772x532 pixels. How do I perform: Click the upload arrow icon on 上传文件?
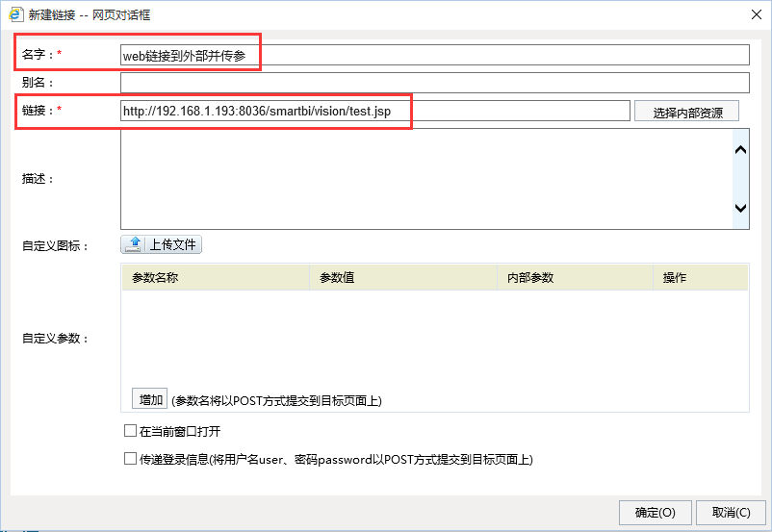pyautogui.click(x=134, y=244)
